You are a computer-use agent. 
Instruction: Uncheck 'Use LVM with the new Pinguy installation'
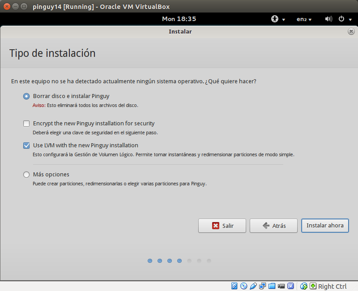[26, 145]
